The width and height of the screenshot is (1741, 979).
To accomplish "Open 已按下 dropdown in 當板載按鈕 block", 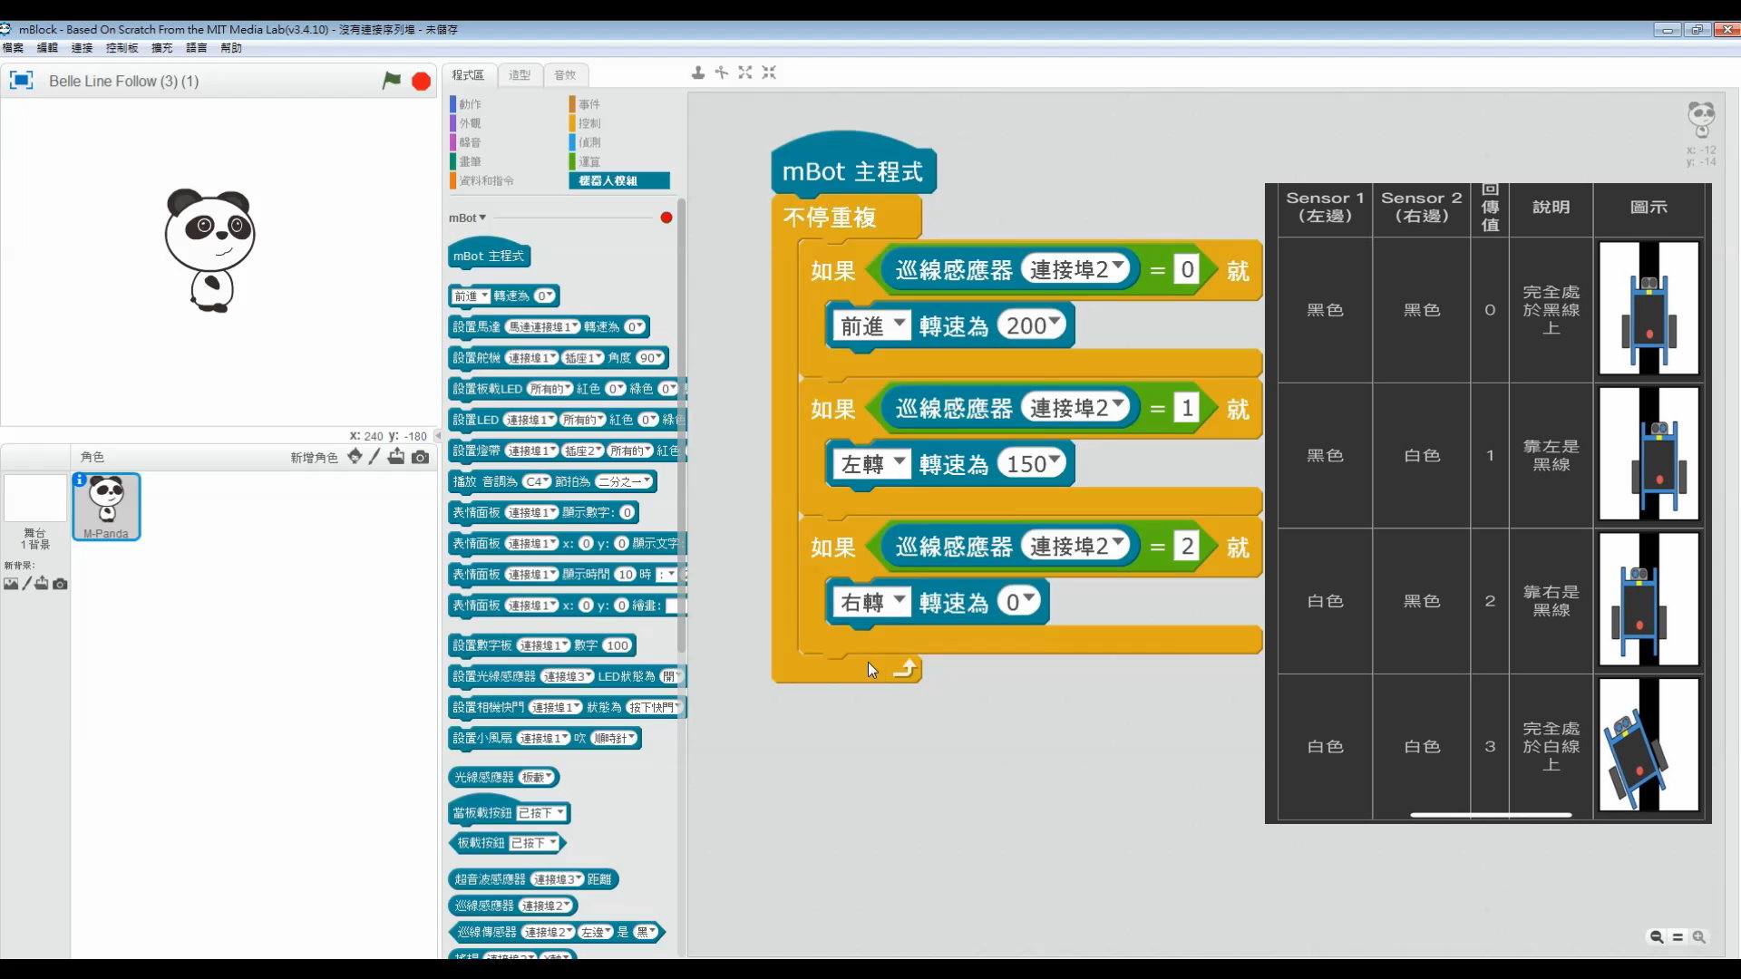I will pyautogui.click(x=542, y=813).
